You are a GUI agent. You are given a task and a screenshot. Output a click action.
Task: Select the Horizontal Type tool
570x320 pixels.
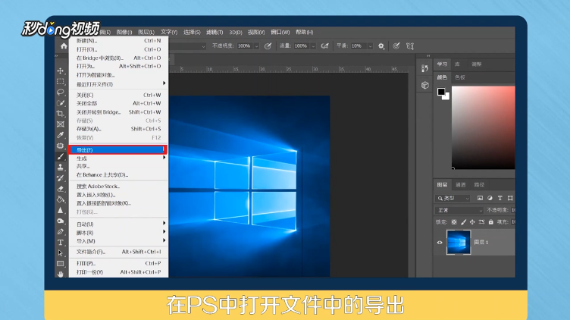tap(61, 242)
